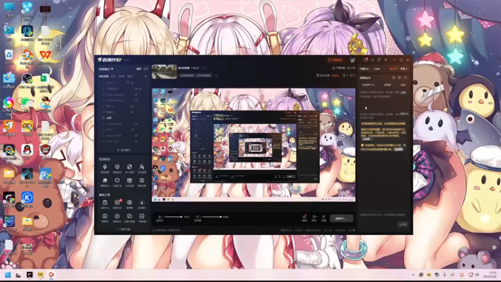Open the hamburger menu in title bar
Viewport: 501px width, 282px height.
386,60
